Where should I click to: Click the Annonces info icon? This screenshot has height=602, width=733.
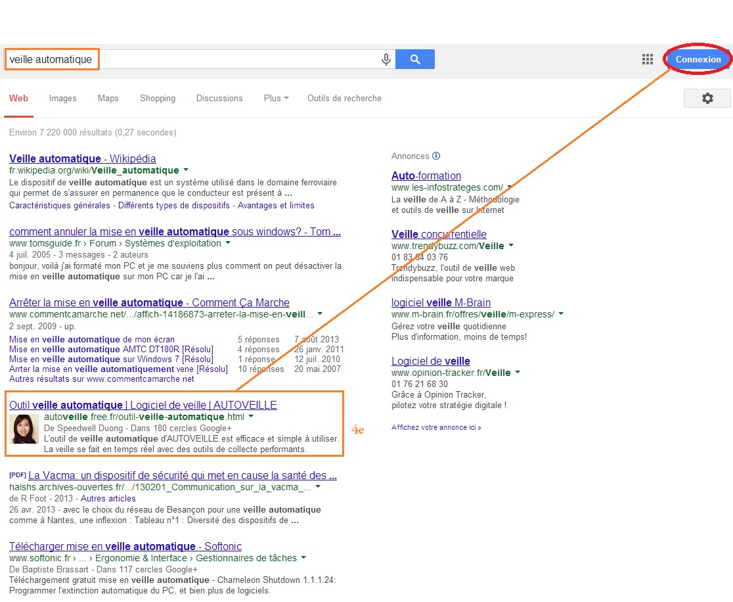(x=436, y=156)
